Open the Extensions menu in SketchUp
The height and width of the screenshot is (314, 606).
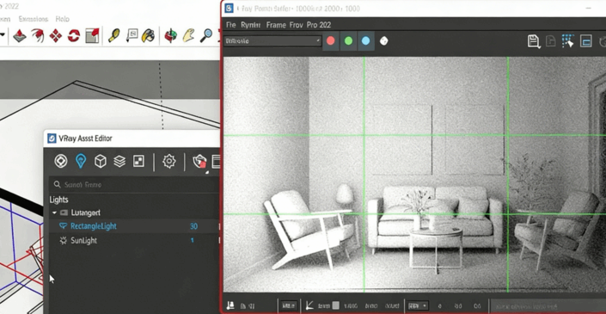tap(34, 19)
